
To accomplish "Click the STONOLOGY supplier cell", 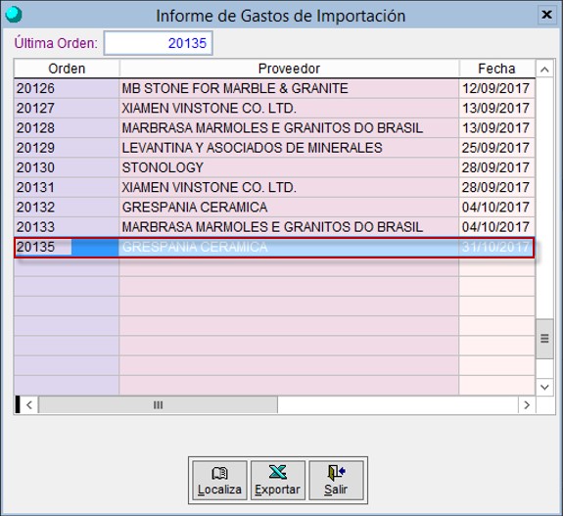I will tap(289, 167).
